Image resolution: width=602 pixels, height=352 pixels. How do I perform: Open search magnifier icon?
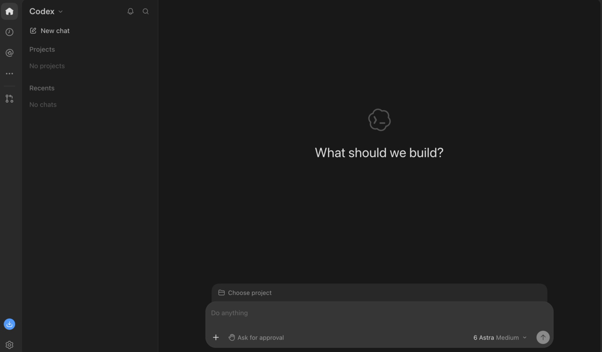tap(146, 11)
